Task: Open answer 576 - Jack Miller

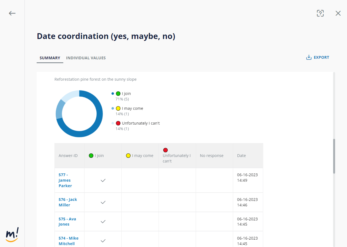Action: pyautogui.click(x=67, y=202)
